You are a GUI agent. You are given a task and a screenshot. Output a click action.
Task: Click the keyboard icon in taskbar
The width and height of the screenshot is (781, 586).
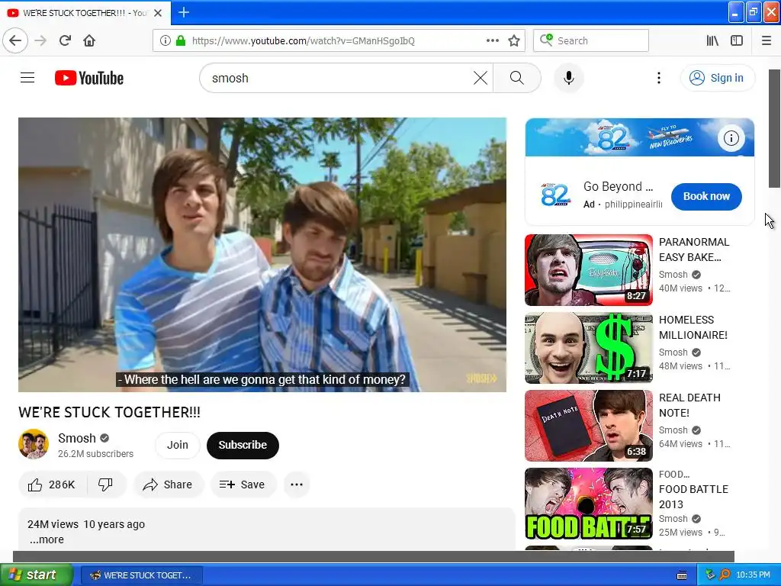click(682, 575)
